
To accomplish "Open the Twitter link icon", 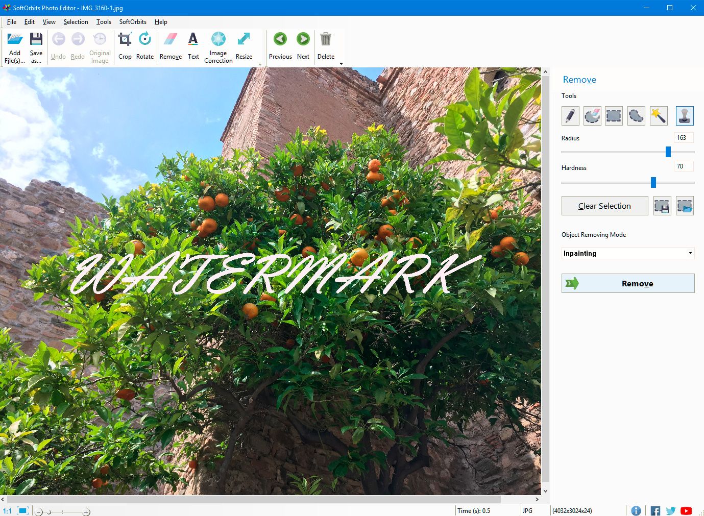I will point(671,510).
